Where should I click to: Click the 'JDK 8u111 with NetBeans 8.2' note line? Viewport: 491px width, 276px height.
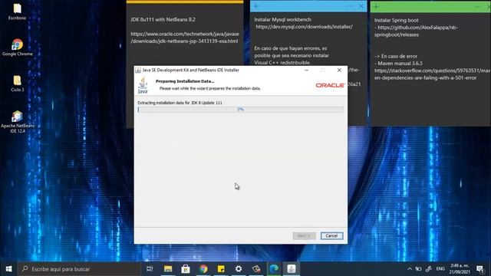[x=163, y=19]
